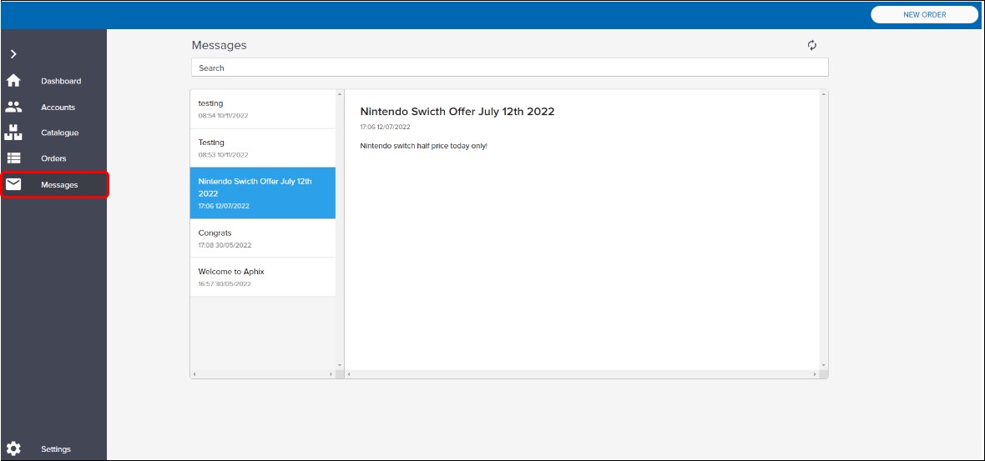Go to the Dashboard menu label

point(61,81)
